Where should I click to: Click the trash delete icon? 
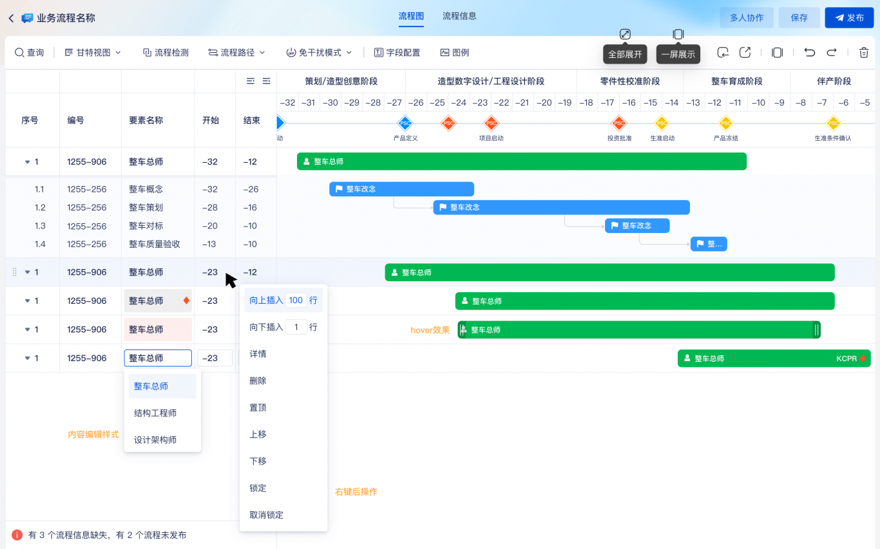(864, 53)
